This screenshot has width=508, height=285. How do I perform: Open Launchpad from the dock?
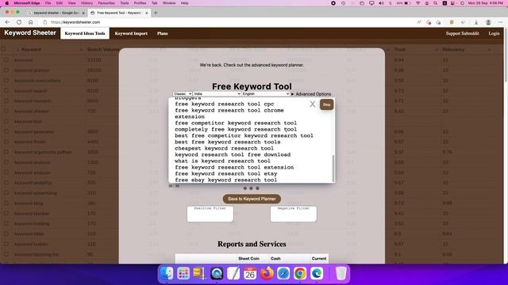tap(183, 273)
